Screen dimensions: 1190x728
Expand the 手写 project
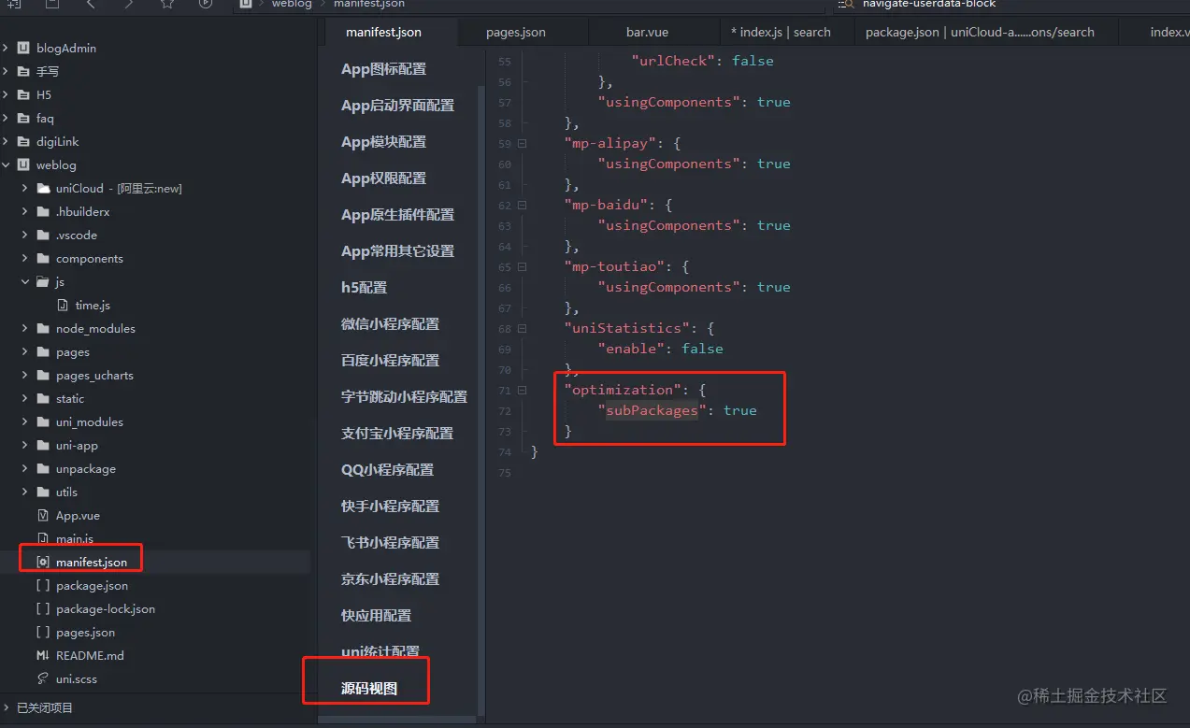point(6,71)
